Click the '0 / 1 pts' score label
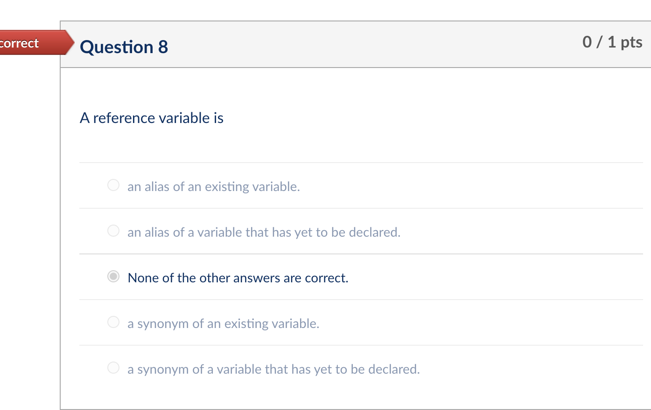 612,42
